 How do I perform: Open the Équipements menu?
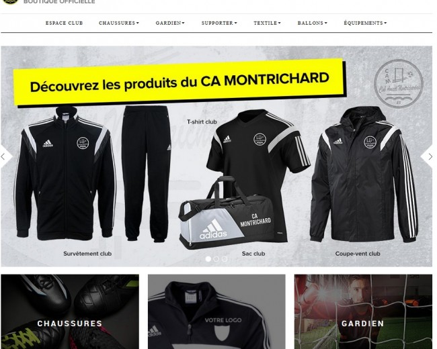(365, 23)
